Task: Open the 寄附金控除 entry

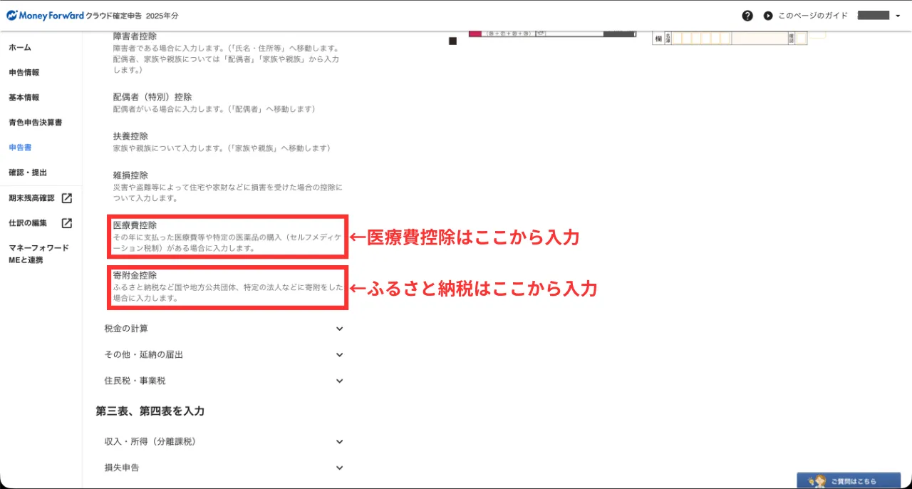Action: pyautogui.click(x=135, y=275)
